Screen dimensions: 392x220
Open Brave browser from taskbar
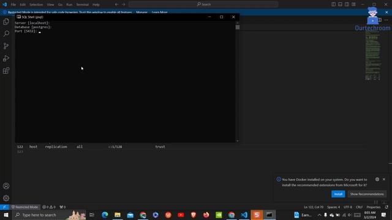[x=194, y=215]
